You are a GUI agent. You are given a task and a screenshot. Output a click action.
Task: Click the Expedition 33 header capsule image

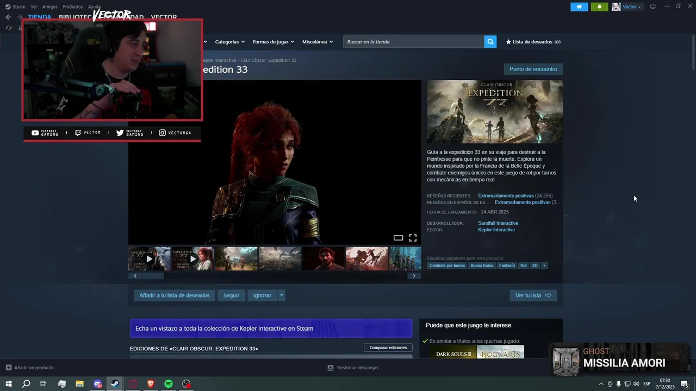click(x=495, y=112)
